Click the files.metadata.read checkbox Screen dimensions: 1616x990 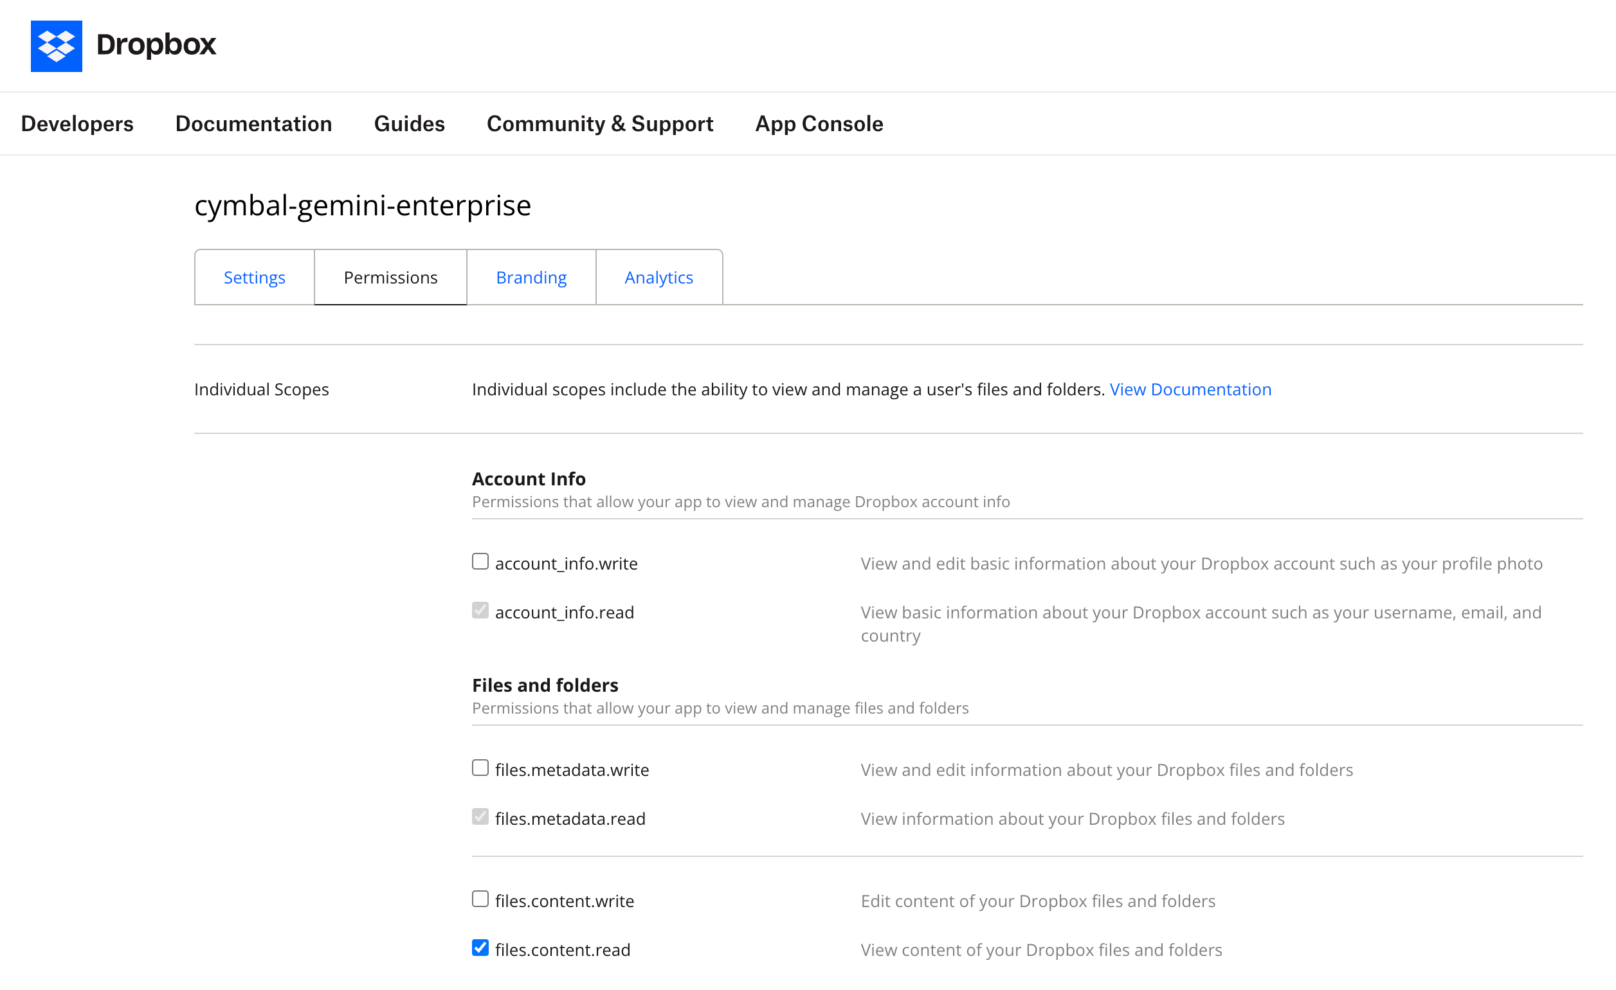(480, 816)
